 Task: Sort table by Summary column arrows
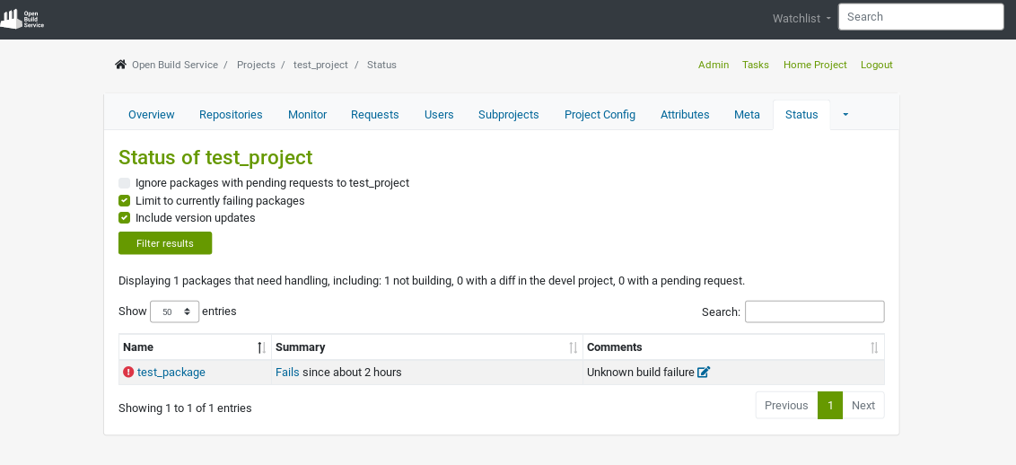pyautogui.click(x=574, y=347)
